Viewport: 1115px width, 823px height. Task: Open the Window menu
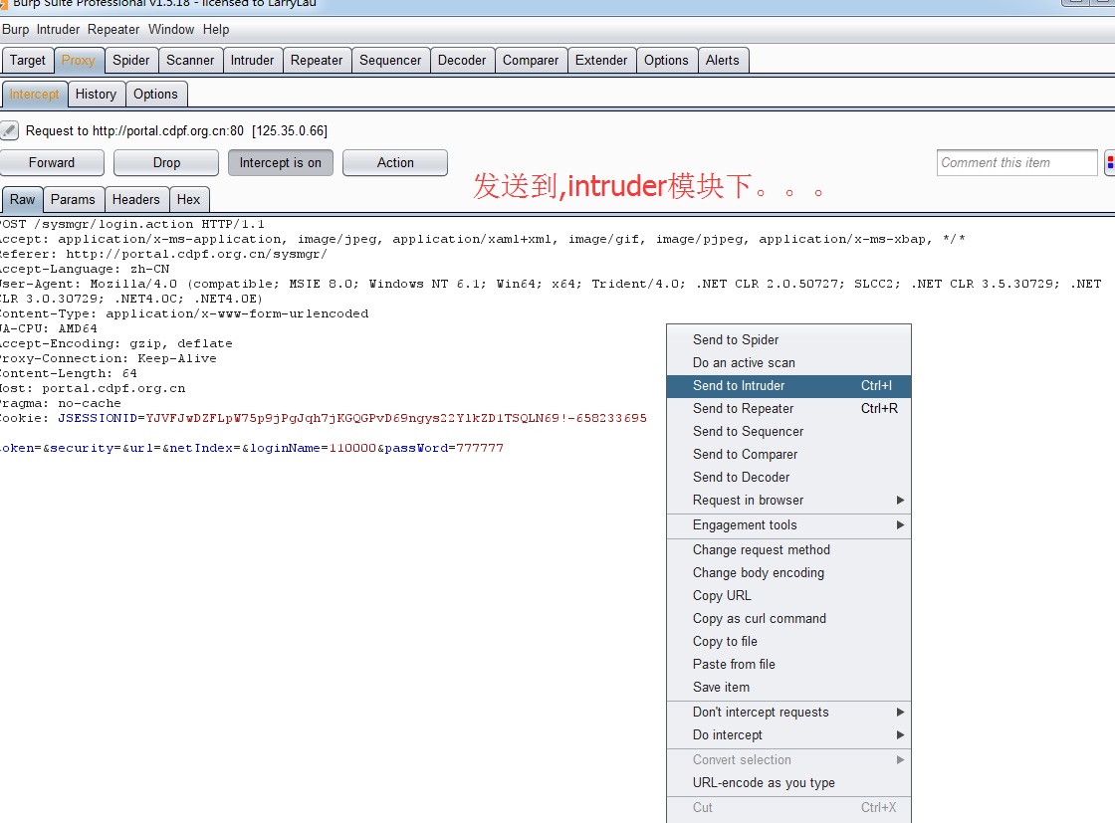click(x=171, y=29)
